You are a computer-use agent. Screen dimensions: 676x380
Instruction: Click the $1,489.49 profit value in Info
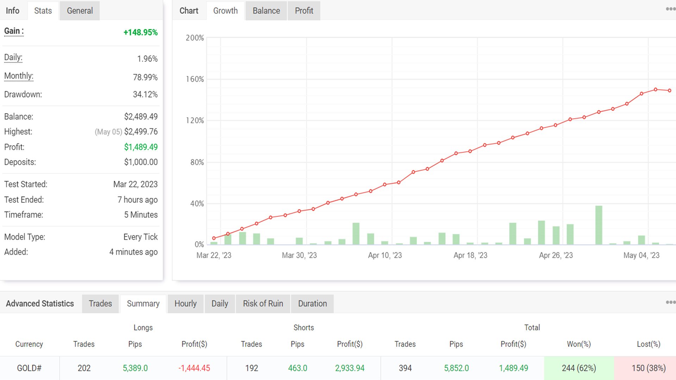[141, 147]
